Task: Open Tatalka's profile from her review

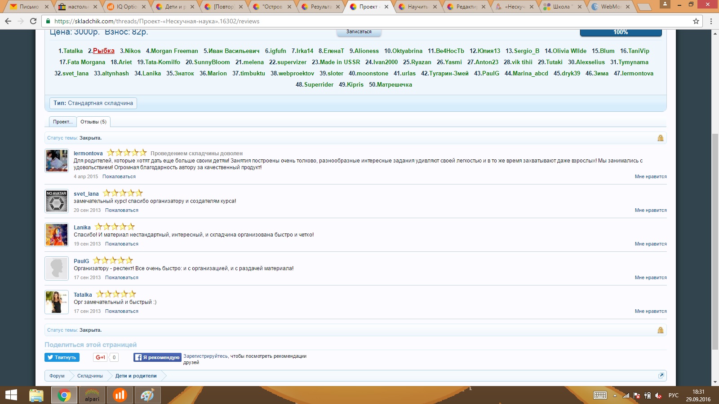Action: pos(83,295)
